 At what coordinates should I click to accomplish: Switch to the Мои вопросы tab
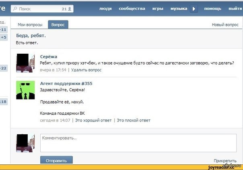(30, 25)
